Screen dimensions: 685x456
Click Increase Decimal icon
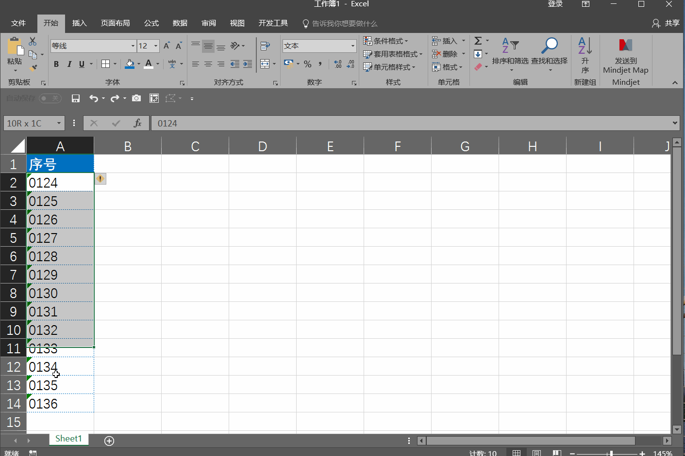coord(338,64)
